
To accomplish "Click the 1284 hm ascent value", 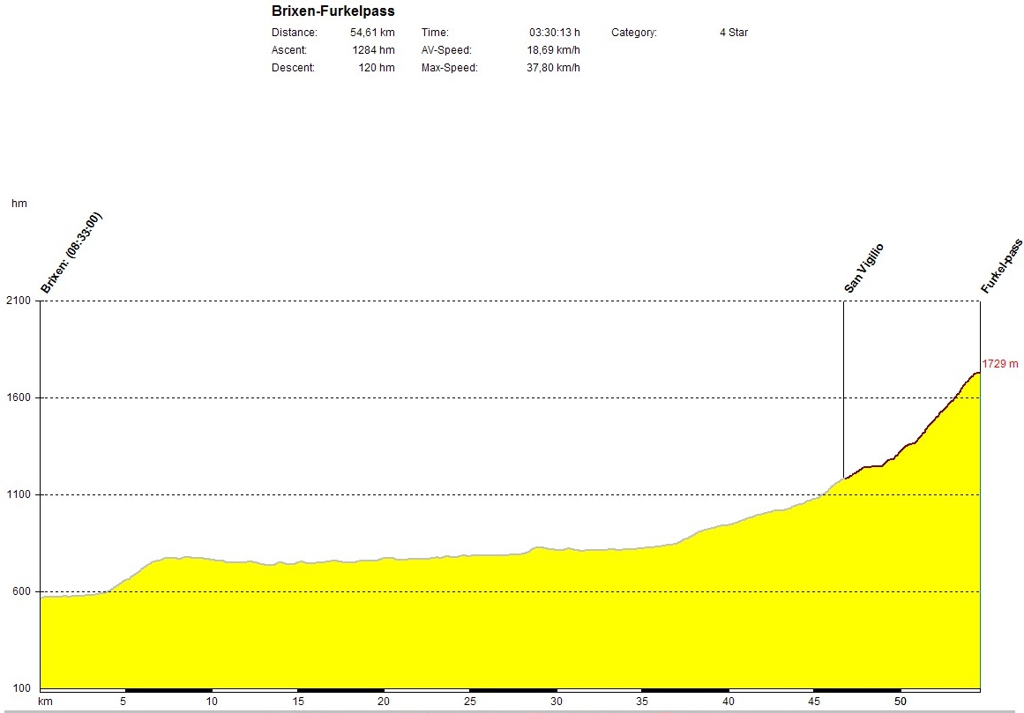I will (x=373, y=50).
